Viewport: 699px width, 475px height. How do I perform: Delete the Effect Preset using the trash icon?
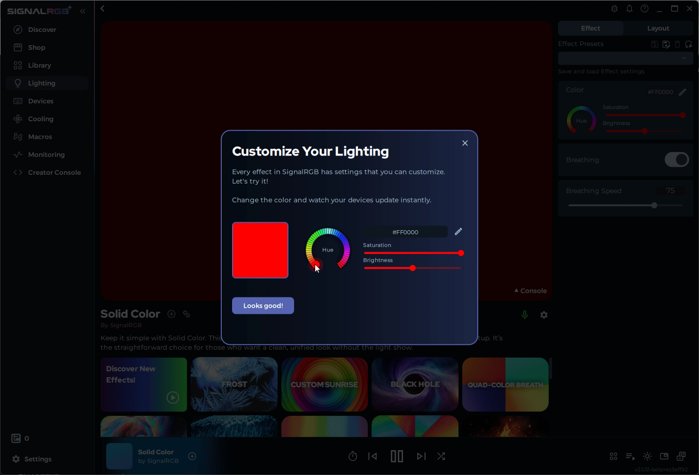point(677,44)
